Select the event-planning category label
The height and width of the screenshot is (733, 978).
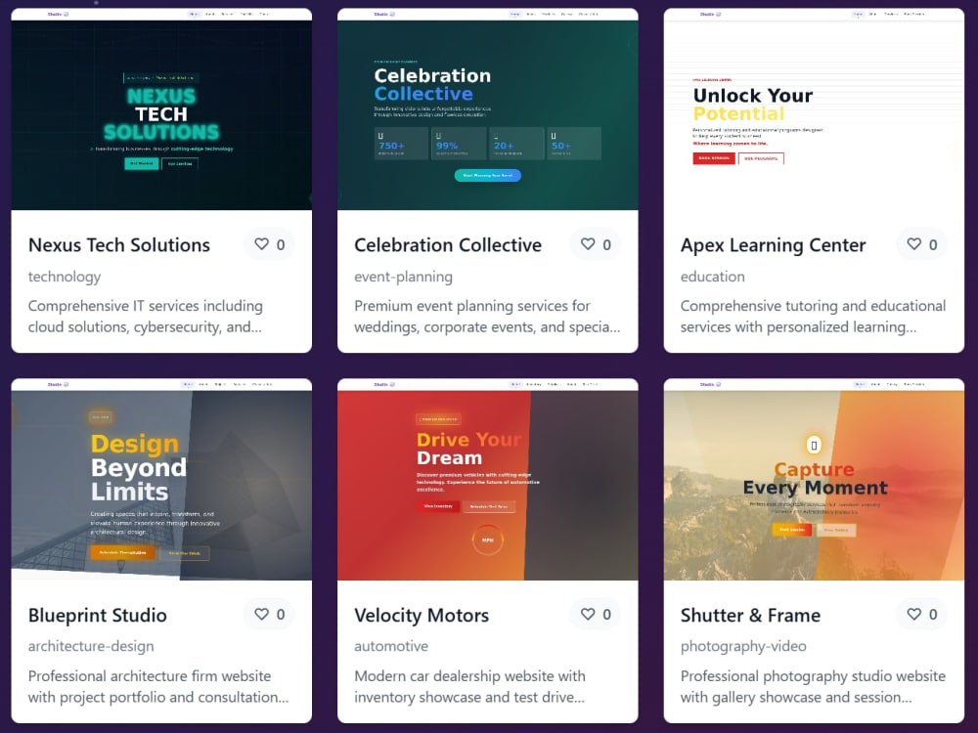(404, 277)
